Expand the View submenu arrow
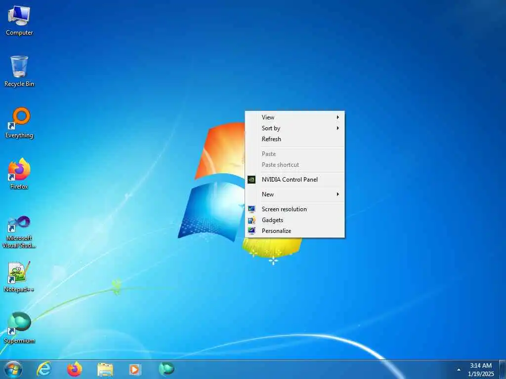Viewport: 506px width, 379px height. (338, 117)
